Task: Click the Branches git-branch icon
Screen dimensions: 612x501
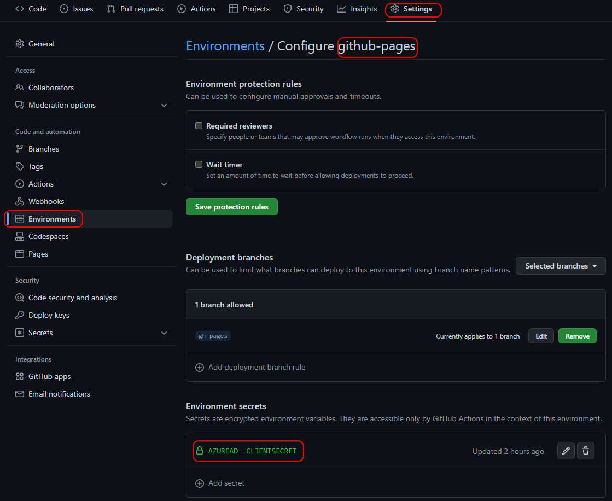Action: point(20,149)
